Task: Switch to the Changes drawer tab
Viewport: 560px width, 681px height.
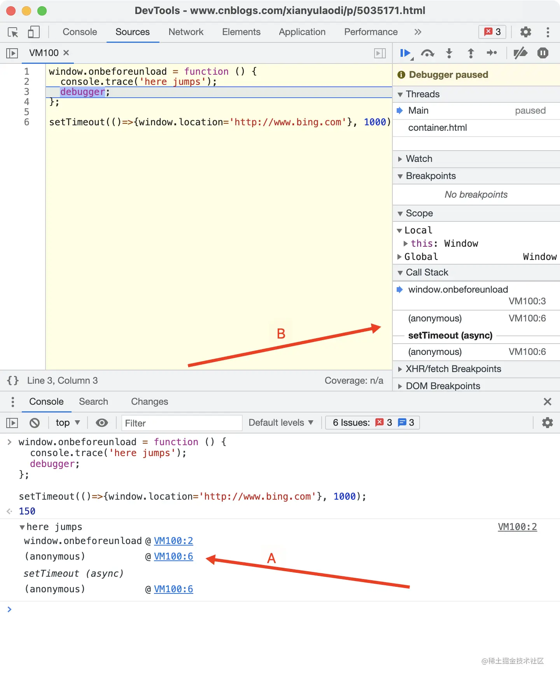Action: click(149, 402)
